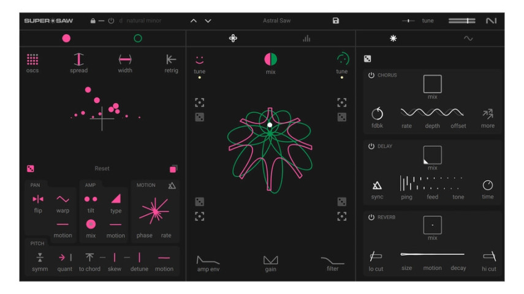Image resolution: width=524 pixels, height=294 pixels.
Task: Randomize effects with the dice icon
Action: point(367,59)
